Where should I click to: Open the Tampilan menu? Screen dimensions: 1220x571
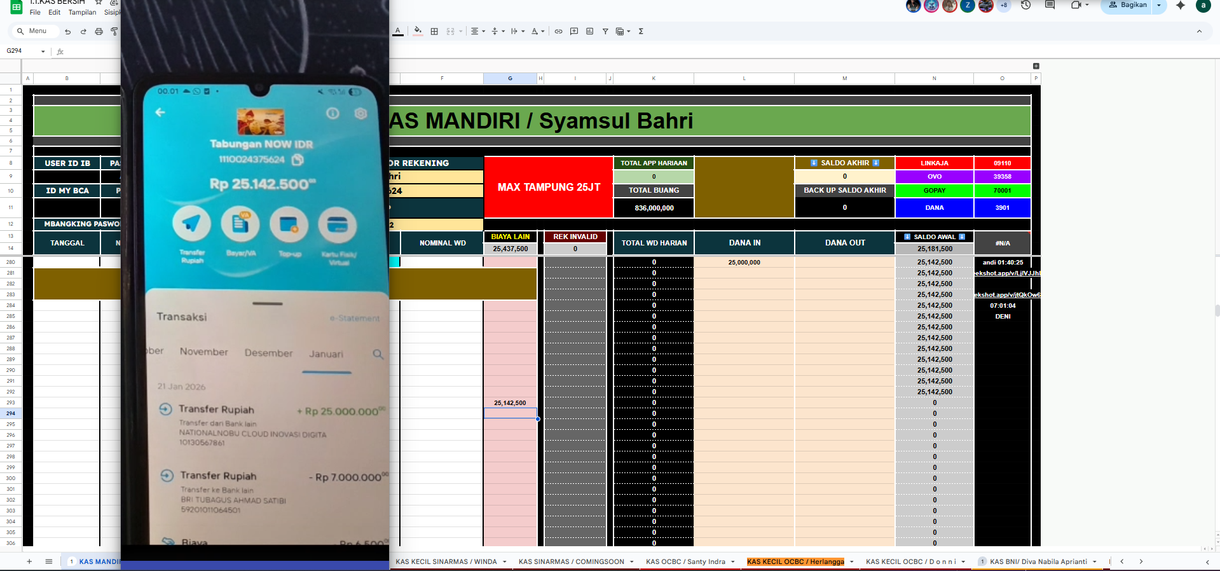pyautogui.click(x=82, y=12)
